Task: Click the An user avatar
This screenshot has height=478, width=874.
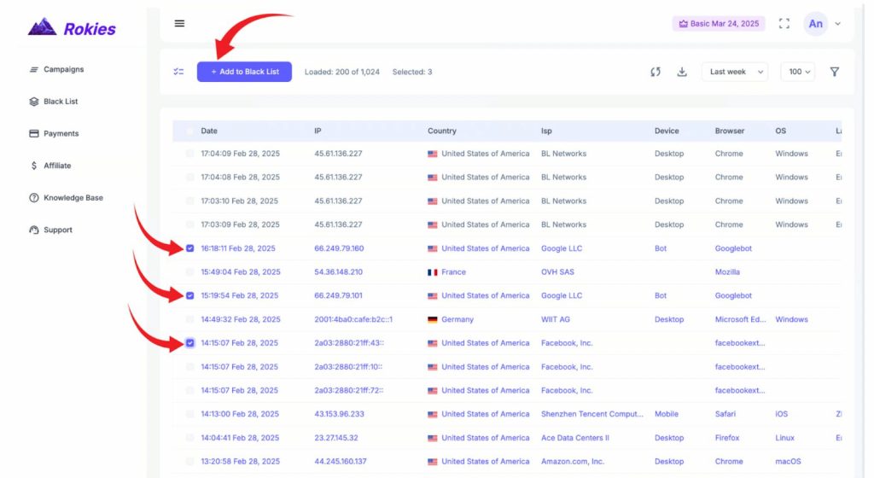Action: click(x=815, y=24)
